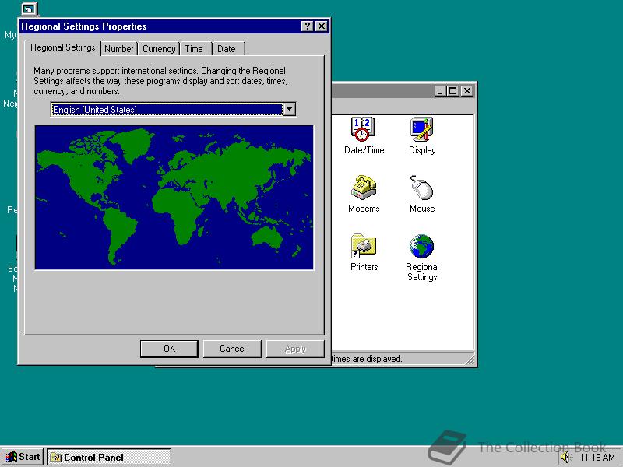Expand the English (United States) dropdown arrow
Image resolution: width=623 pixels, height=467 pixels.
coord(289,109)
